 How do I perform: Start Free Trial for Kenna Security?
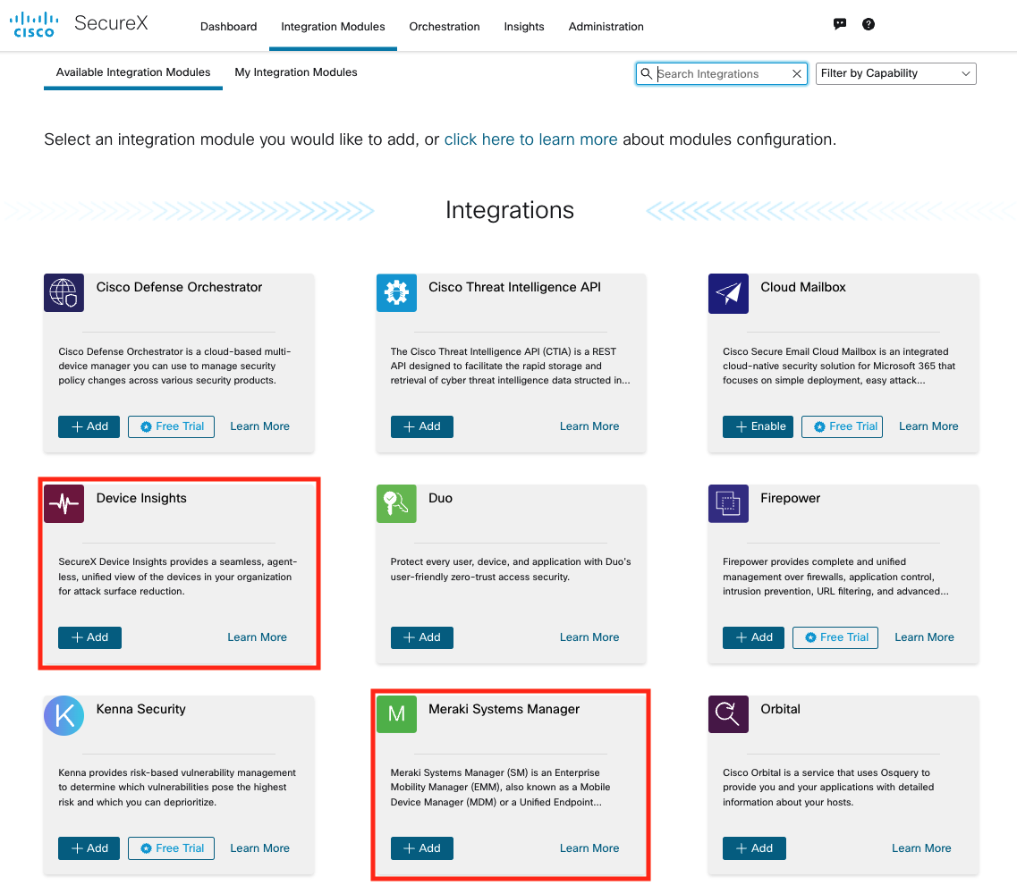(171, 848)
